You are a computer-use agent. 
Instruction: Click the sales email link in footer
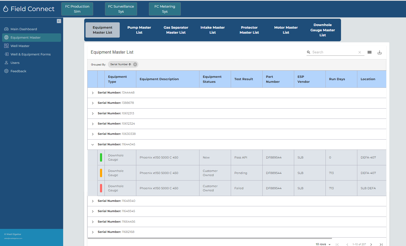pyautogui.click(x=13, y=238)
